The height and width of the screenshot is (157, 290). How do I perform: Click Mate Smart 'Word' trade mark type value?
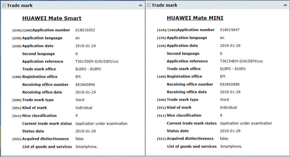(x=80, y=100)
